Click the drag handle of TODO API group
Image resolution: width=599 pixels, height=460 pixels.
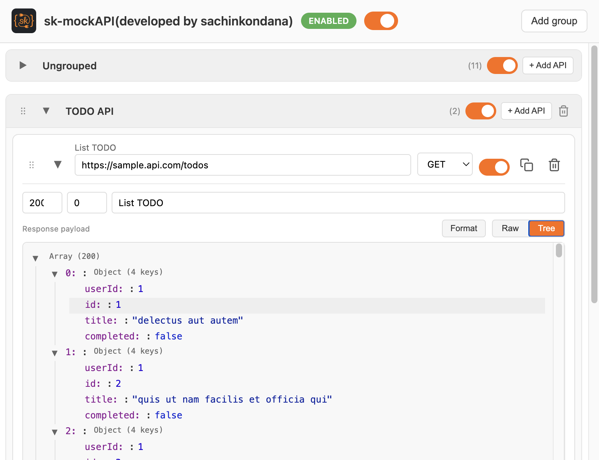tap(23, 111)
